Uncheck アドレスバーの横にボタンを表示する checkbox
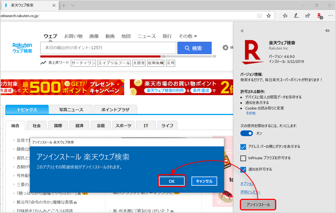The image size is (336, 213). (243, 146)
